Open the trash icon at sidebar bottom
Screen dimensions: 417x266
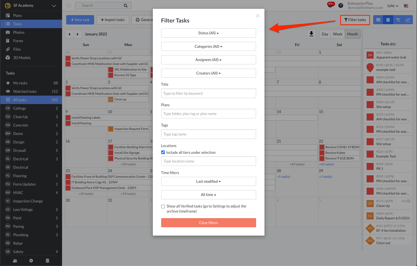click(47, 261)
